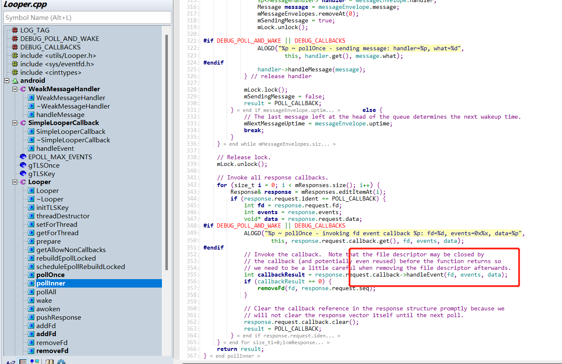
Task: Click 'mMessageEnvelopes.removeAt(0);' in code
Action: coord(308,14)
